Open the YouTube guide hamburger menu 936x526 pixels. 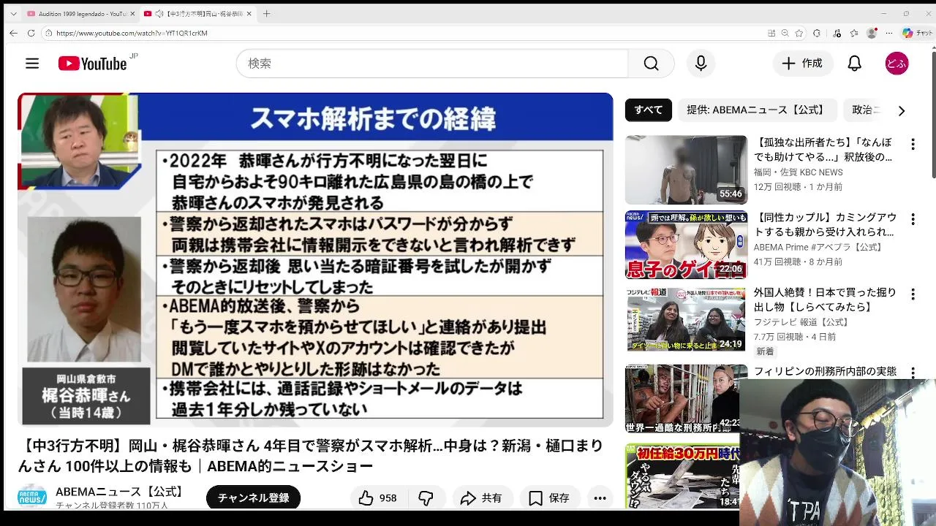(32, 64)
